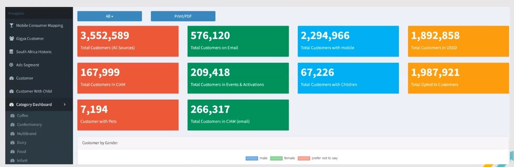Click the Infant submenu icon
This screenshot has width=514, height=167.
tap(12, 161)
